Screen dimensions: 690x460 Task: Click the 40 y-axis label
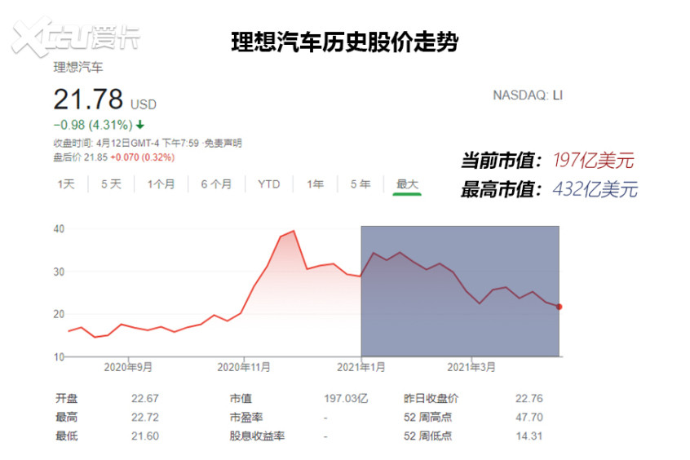pos(59,229)
